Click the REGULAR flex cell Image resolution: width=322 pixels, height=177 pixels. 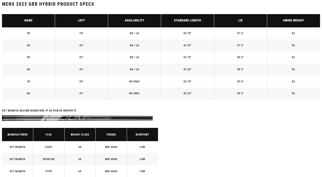tap(49, 159)
